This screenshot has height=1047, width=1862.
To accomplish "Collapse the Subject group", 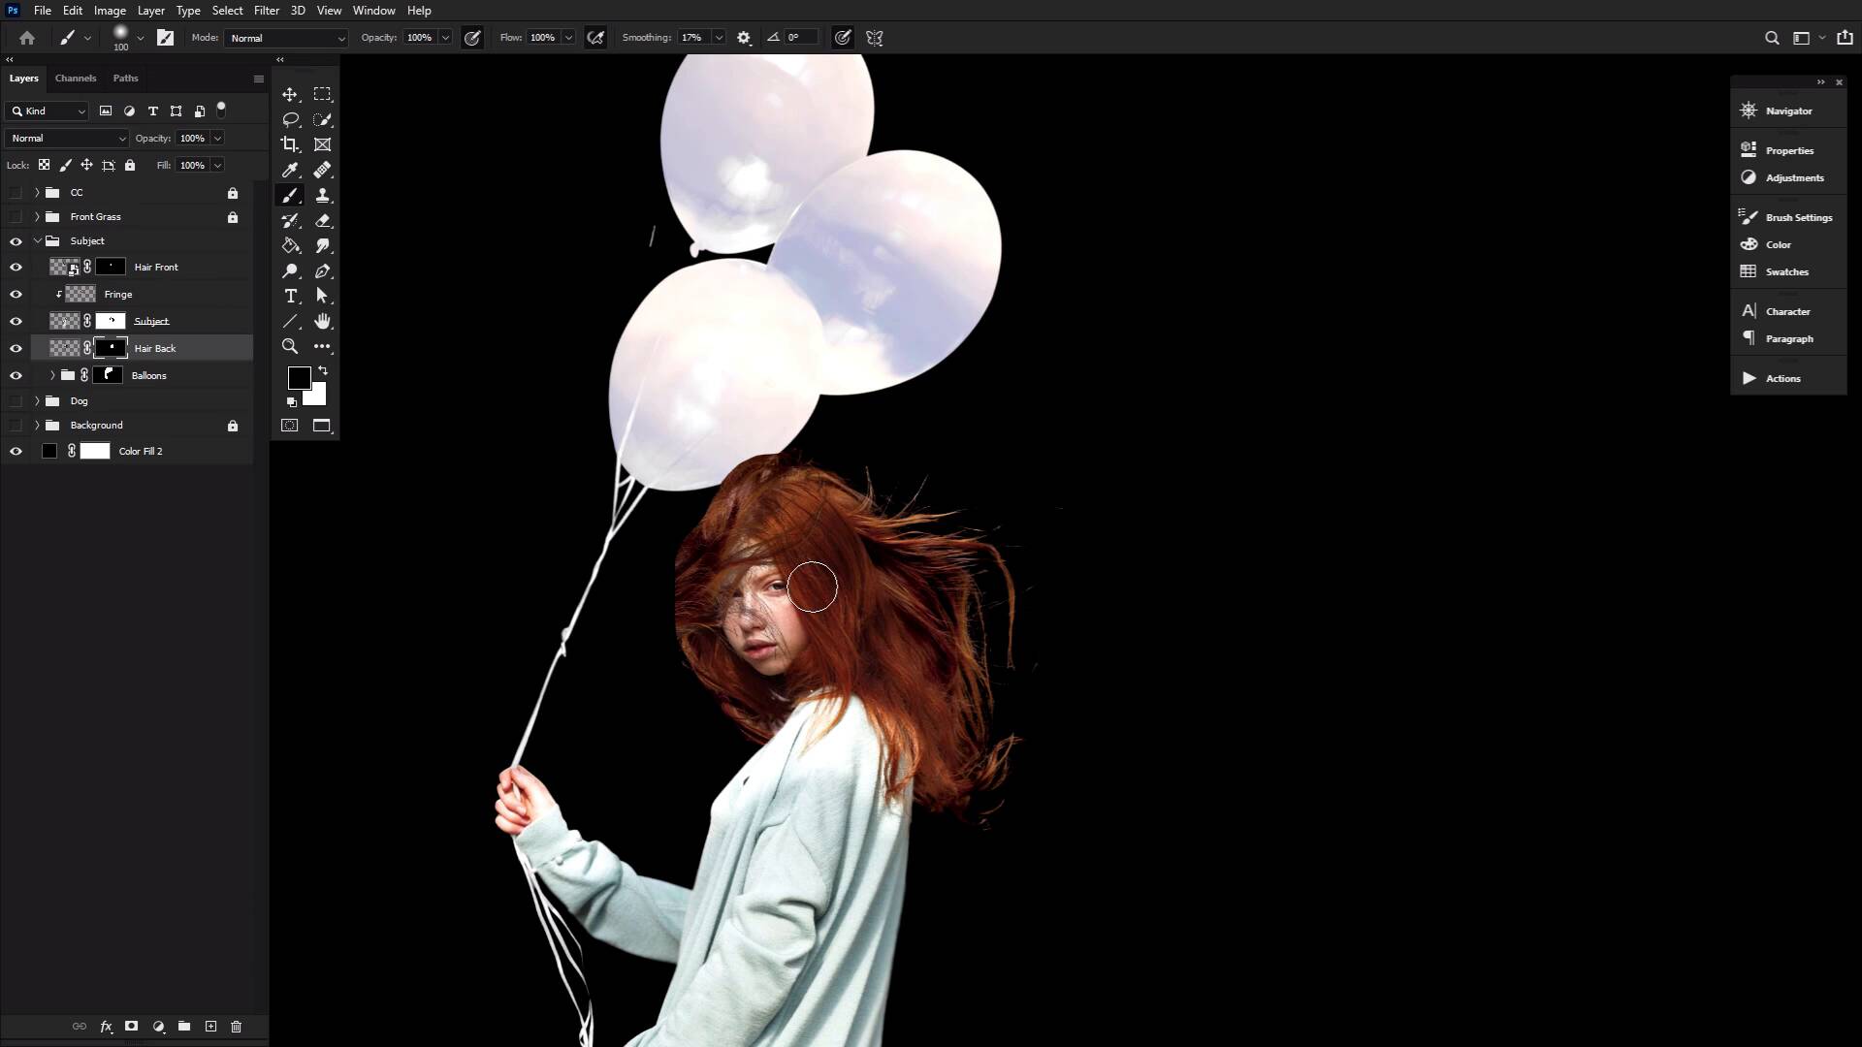I will [36, 240].
